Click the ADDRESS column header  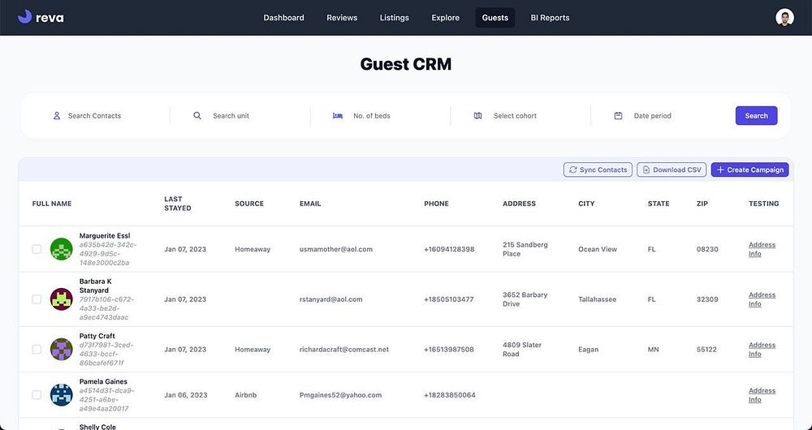click(x=519, y=204)
